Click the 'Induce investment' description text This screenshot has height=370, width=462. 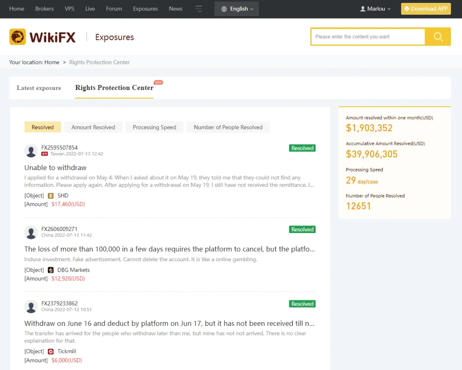click(x=141, y=259)
